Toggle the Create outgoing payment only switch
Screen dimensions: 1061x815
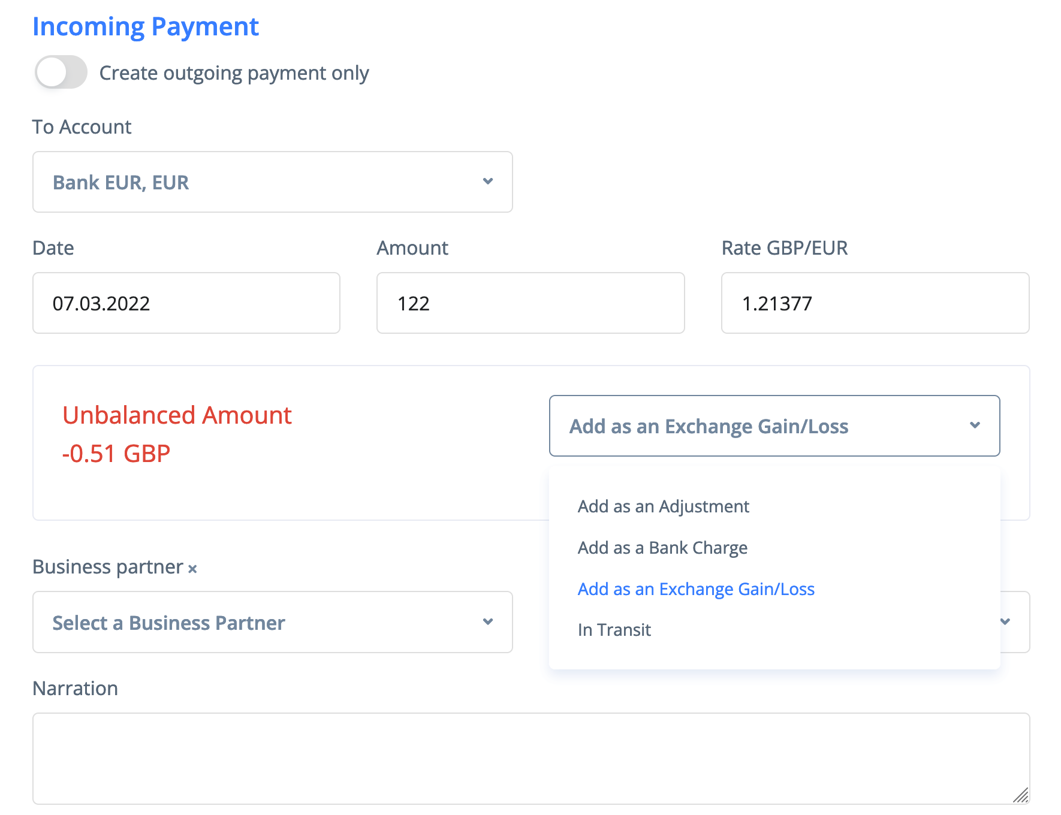[61, 73]
